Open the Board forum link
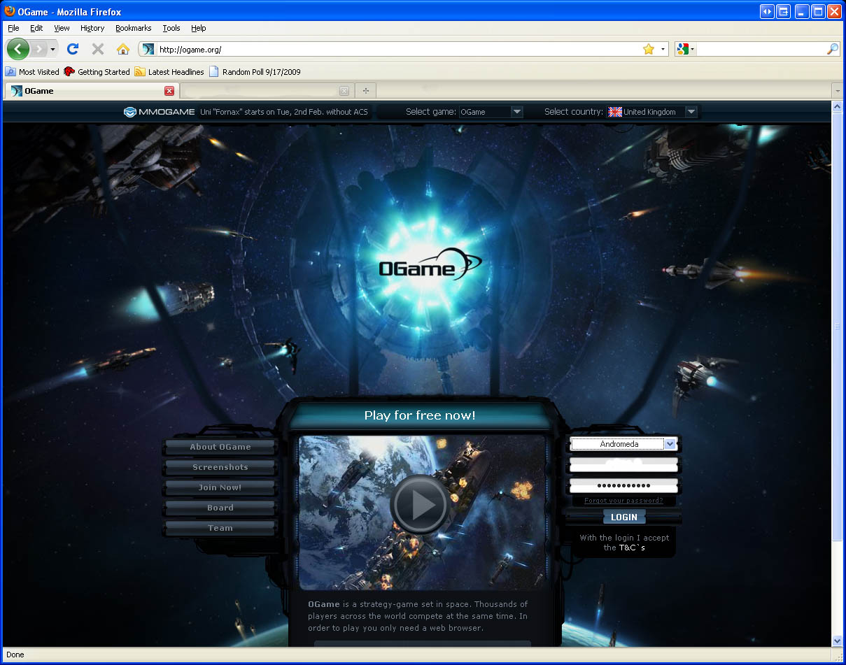This screenshot has width=846, height=665. point(220,508)
